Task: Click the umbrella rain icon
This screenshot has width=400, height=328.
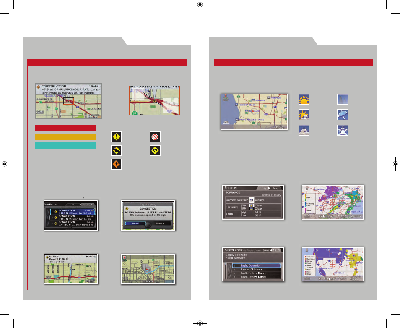Action: click(343, 115)
